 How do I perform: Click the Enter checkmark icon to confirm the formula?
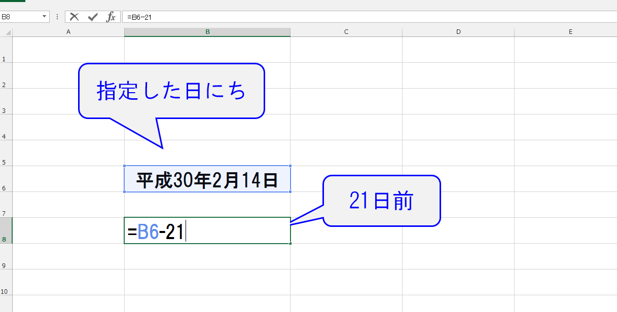point(93,17)
